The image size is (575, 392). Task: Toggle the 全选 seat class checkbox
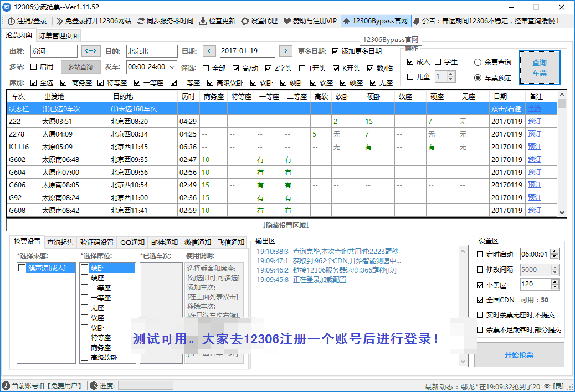point(34,83)
